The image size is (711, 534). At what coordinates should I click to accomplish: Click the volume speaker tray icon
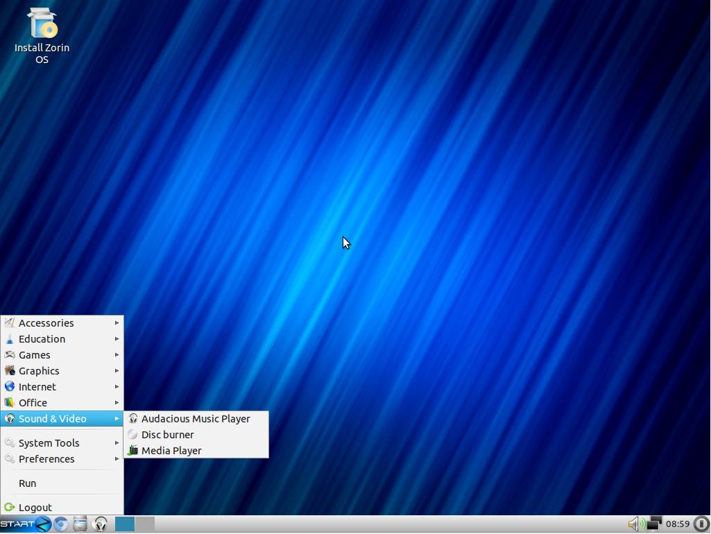633,524
